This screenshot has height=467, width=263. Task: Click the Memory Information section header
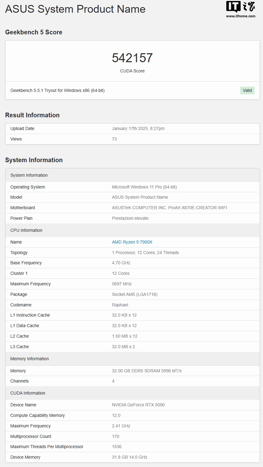click(x=30, y=359)
